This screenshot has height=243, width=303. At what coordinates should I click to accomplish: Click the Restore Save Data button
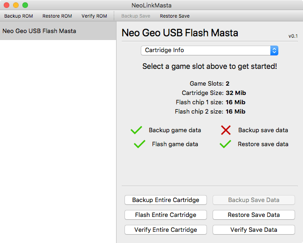(254, 215)
